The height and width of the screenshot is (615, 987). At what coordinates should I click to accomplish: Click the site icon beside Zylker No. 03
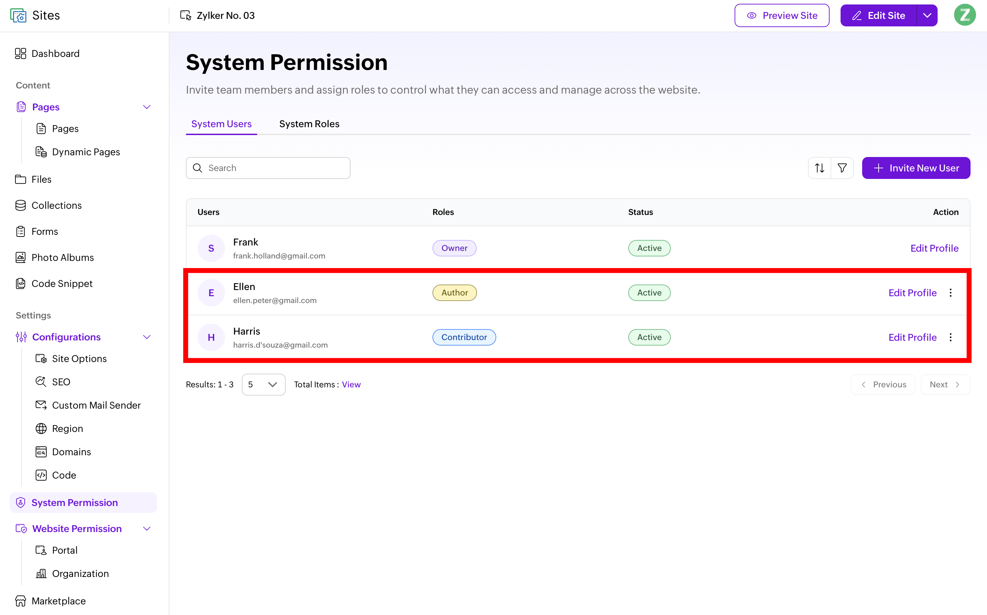coord(186,15)
